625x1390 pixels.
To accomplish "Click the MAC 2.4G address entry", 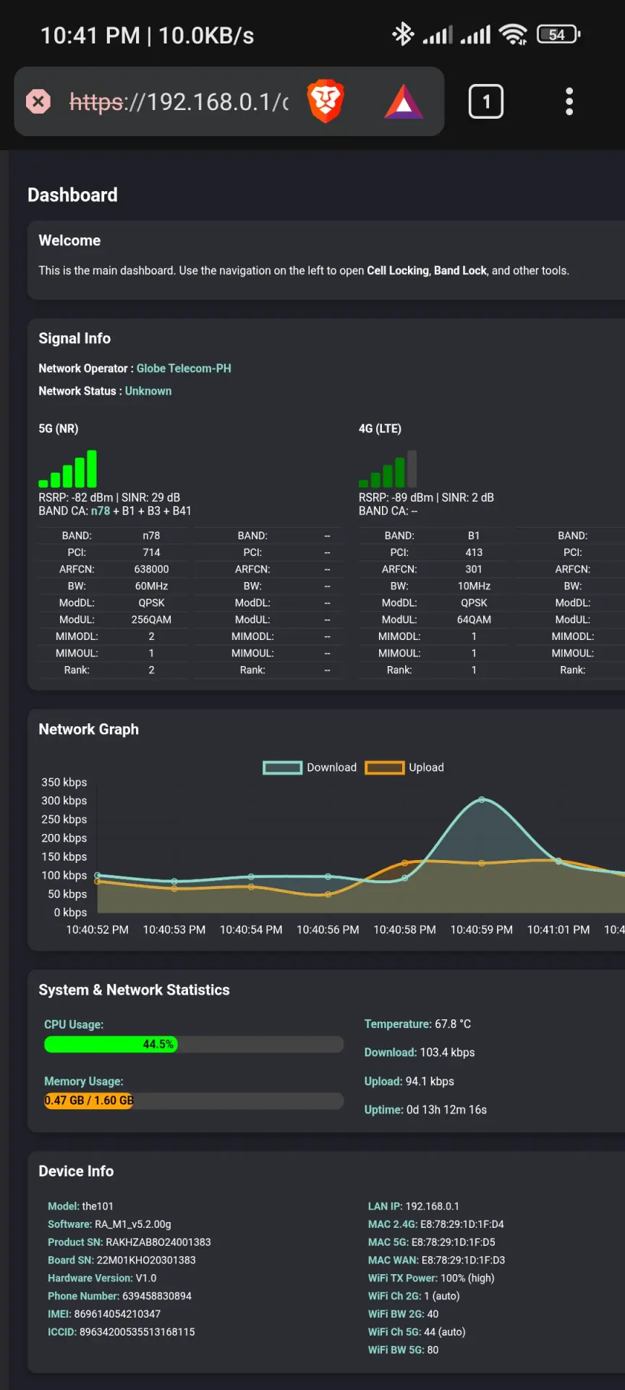I will click(x=436, y=1224).
